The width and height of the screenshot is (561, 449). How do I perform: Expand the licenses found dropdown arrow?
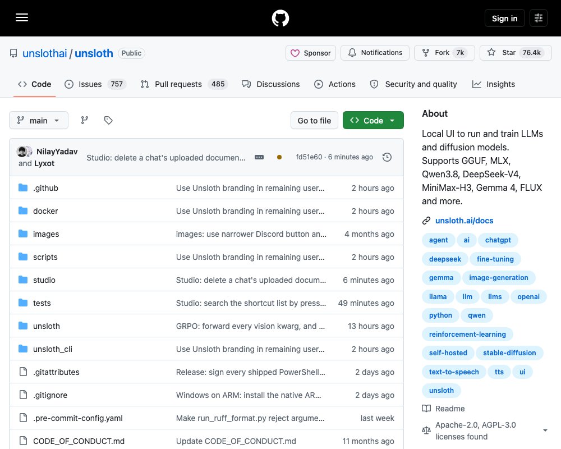point(545,430)
